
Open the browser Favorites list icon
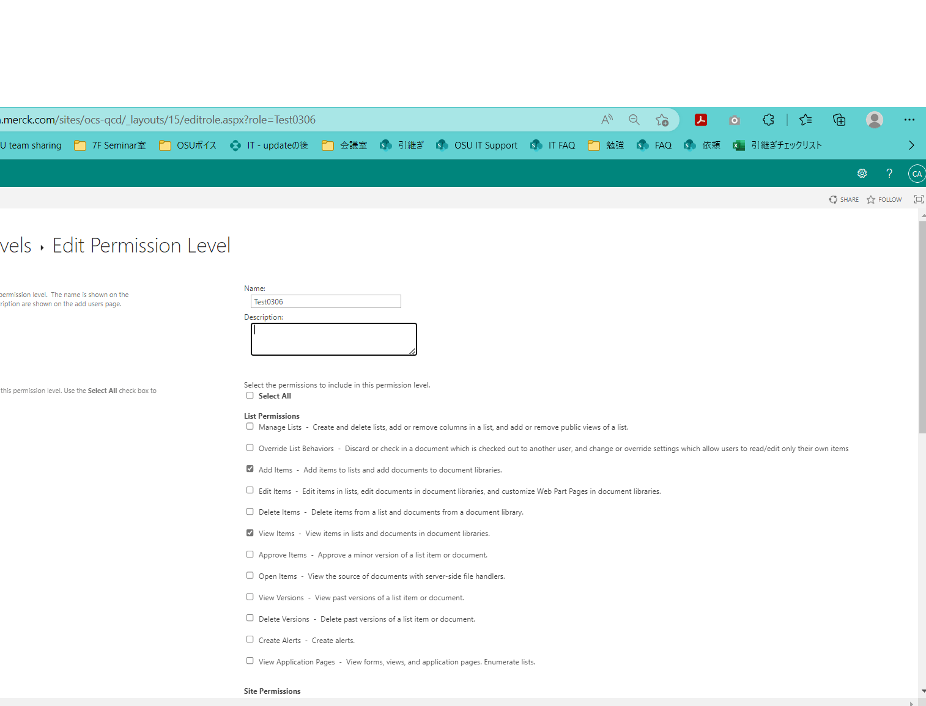(806, 120)
